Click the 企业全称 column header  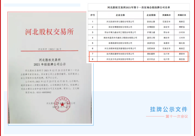click(x=120, y=15)
